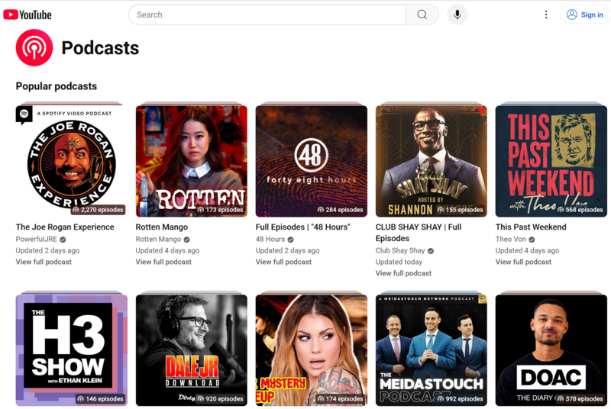The image size is (611, 409).
Task: Open the Dale Jr Download thumbnail
Action: 192,350
